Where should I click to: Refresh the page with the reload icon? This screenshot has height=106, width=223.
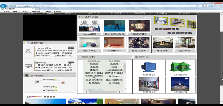[206, 6]
